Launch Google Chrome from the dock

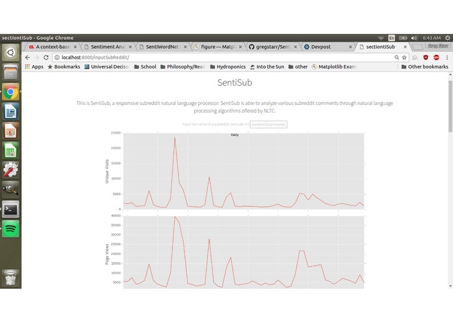tap(10, 92)
